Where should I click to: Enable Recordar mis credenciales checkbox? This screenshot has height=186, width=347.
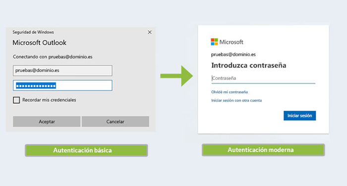click(x=16, y=100)
